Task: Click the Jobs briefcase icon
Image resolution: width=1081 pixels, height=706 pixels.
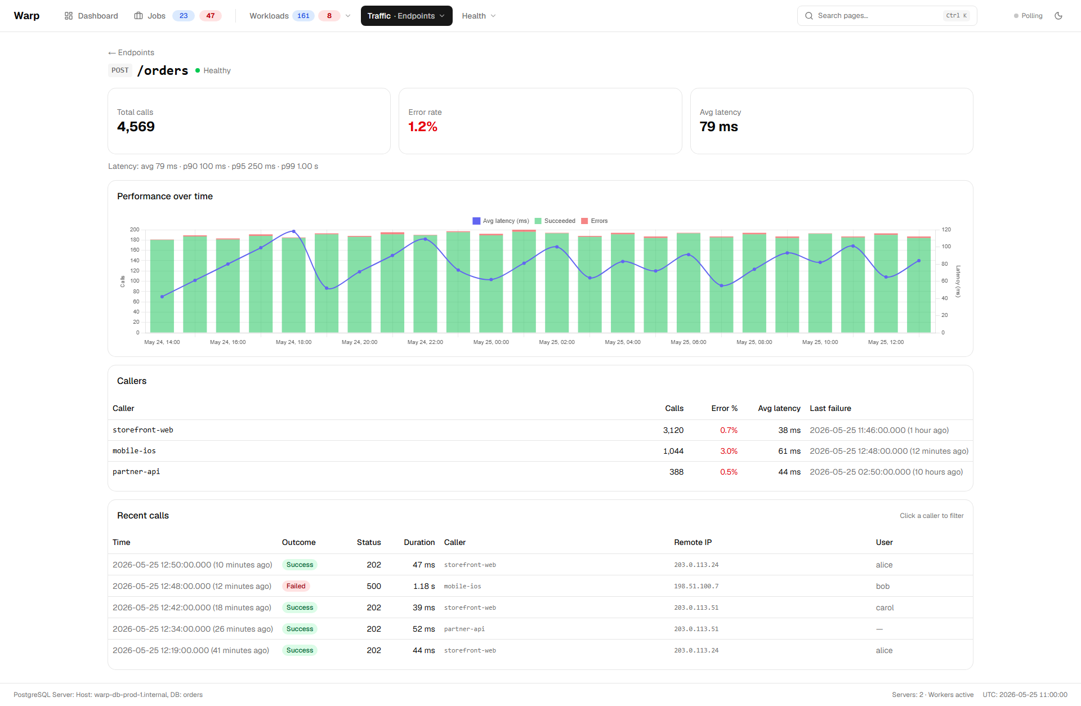Action: (139, 16)
